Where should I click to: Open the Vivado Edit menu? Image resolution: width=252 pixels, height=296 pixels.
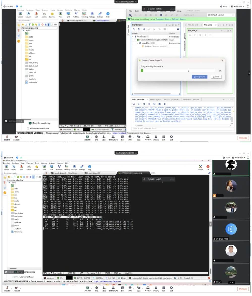point(137,11)
